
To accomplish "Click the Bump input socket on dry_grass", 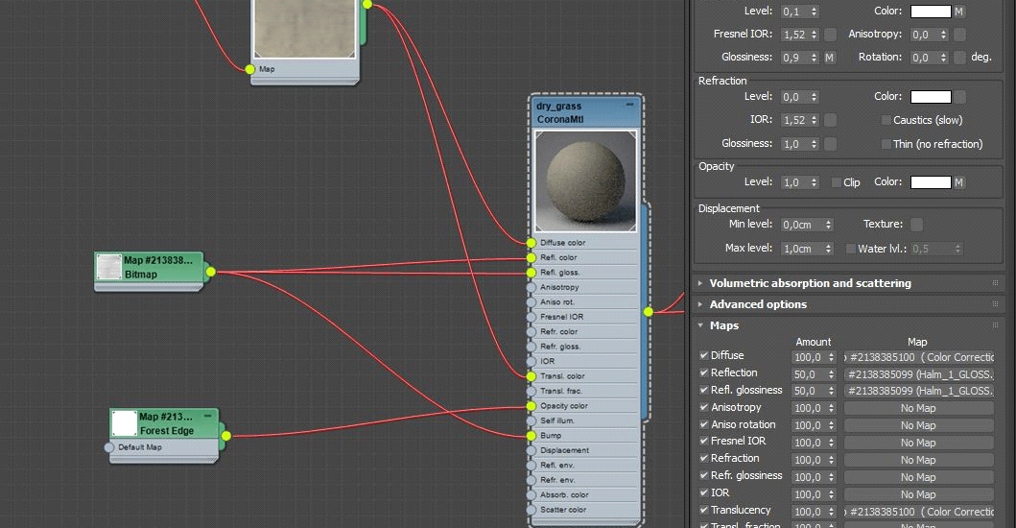I will [531, 436].
